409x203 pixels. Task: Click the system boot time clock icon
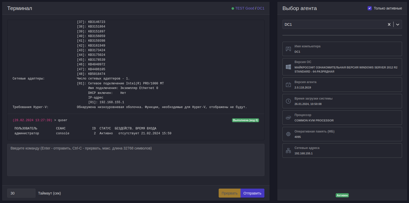[x=288, y=101]
